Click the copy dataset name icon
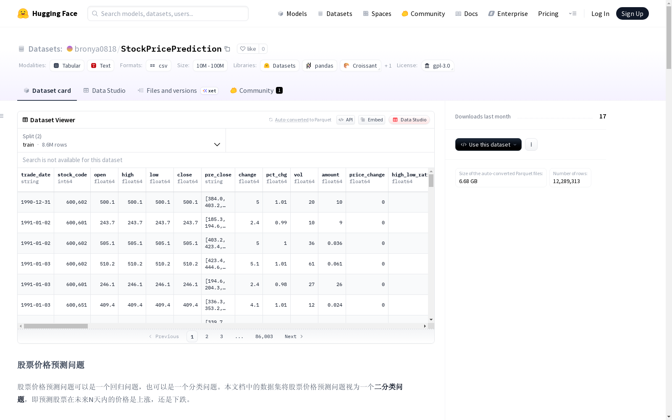 click(227, 49)
